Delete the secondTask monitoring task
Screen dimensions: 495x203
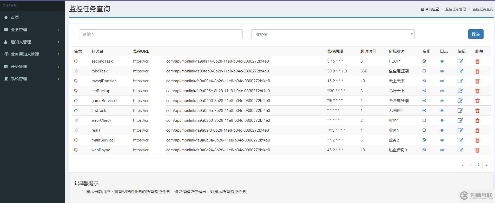pyautogui.click(x=477, y=61)
